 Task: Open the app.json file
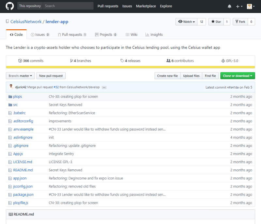point(20,178)
